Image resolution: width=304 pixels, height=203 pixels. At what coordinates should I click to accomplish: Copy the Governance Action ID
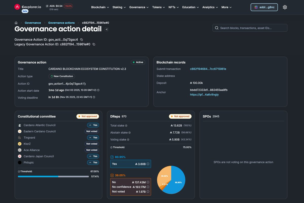tap(82, 39)
